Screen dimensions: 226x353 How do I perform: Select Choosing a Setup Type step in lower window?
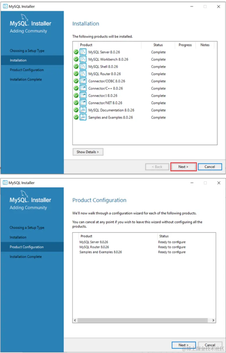pyautogui.click(x=27, y=228)
